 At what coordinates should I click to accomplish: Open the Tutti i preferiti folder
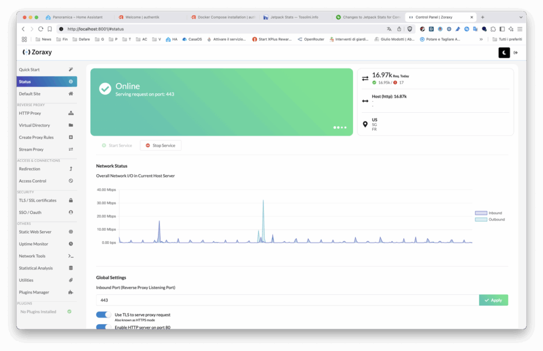(x=507, y=39)
